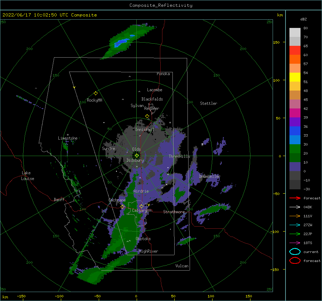Select the gray 70 dBZ color swatch
Viewport: 322px width, 301px height.
pos(295,41)
